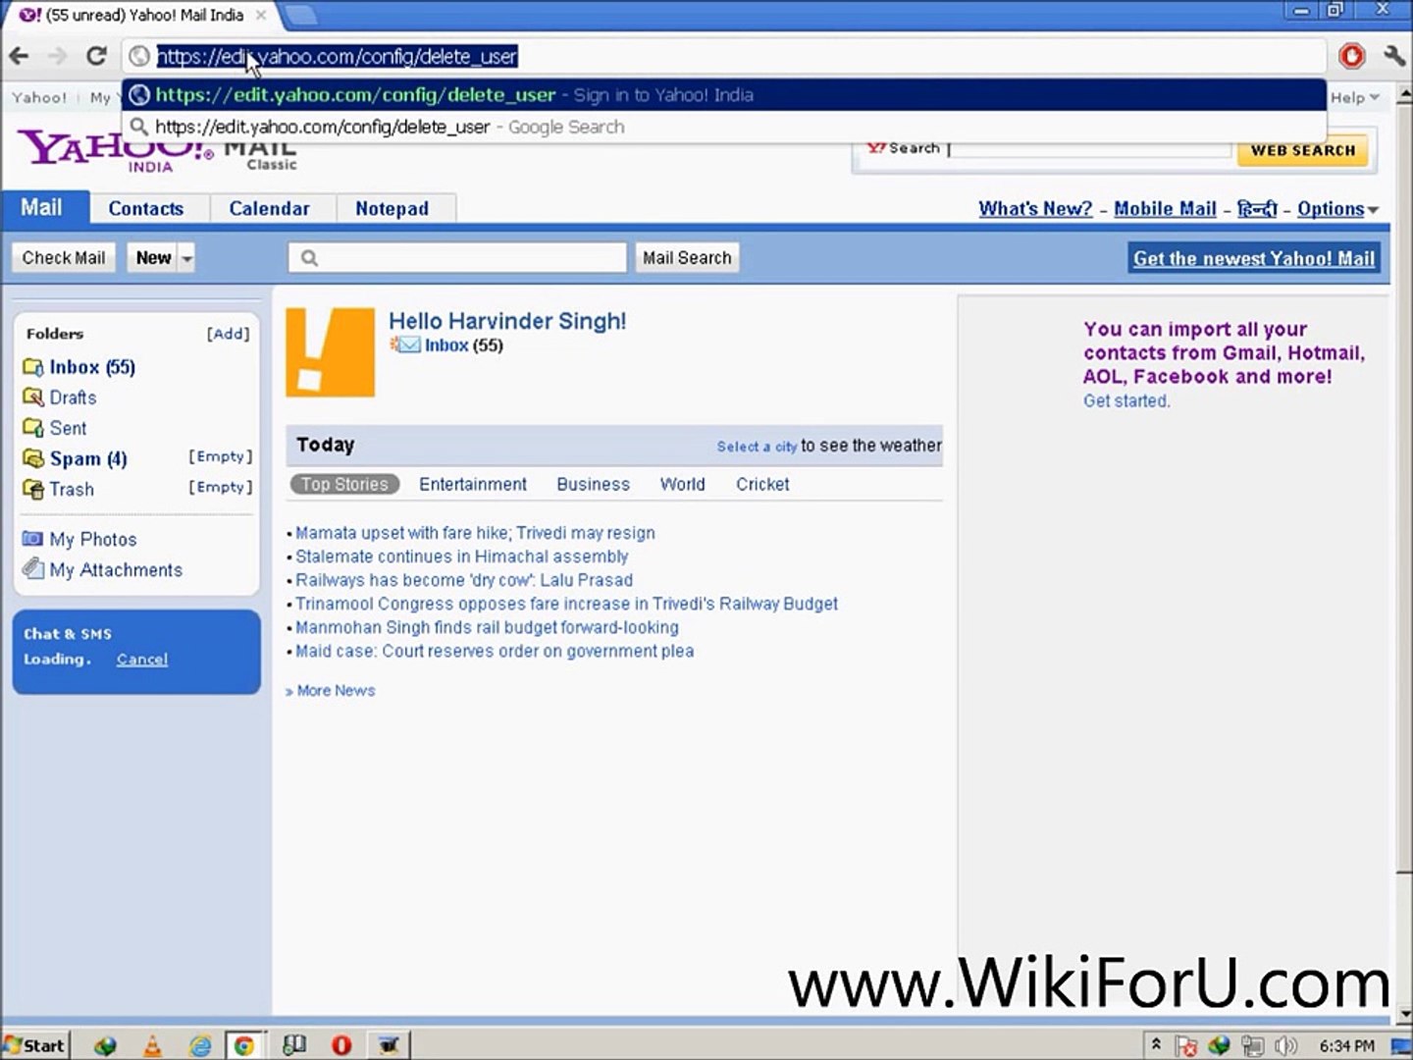Click the More News link
Viewport: 1413px width, 1060px height.
point(336,691)
